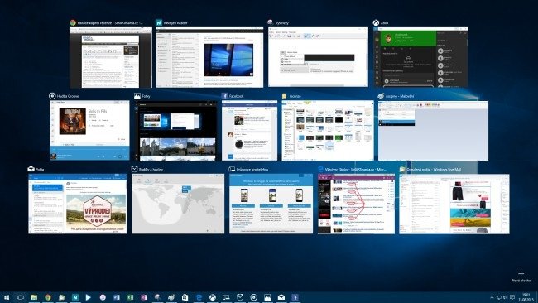Screen dimensions: 538x303
Task: Open the Facebook app taskbar icon
Action: pyautogui.click(x=295, y=297)
